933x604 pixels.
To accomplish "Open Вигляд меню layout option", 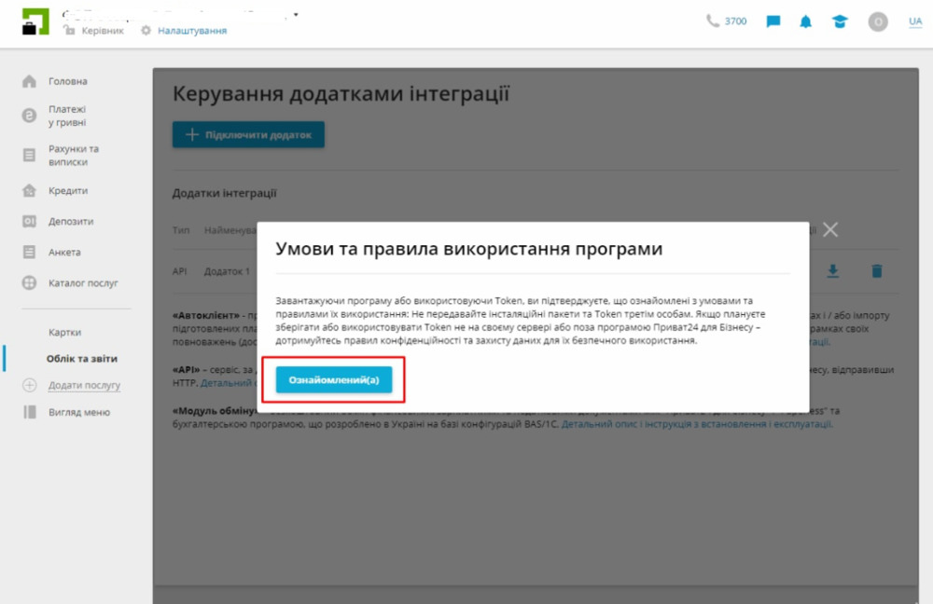I will [79, 412].
